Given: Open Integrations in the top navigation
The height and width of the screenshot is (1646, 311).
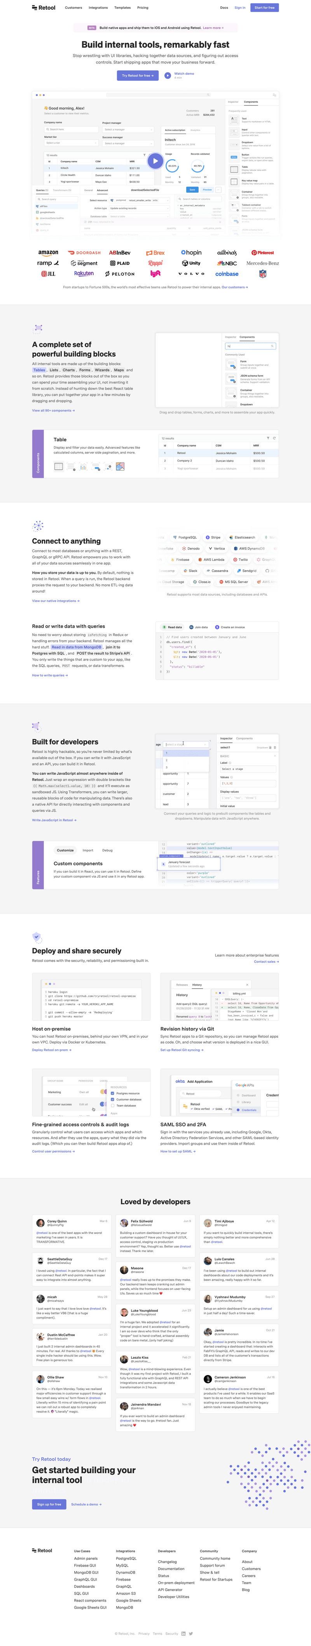Looking at the screenshot, I should (x=98, y=8).
